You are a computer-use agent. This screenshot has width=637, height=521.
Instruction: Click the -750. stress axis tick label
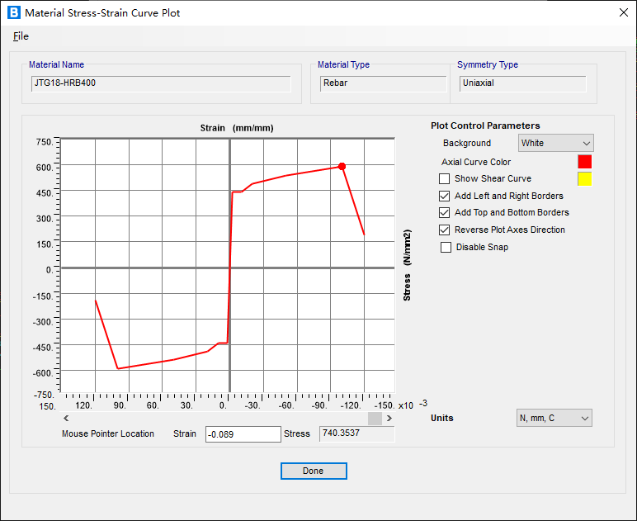coord(43,395)
